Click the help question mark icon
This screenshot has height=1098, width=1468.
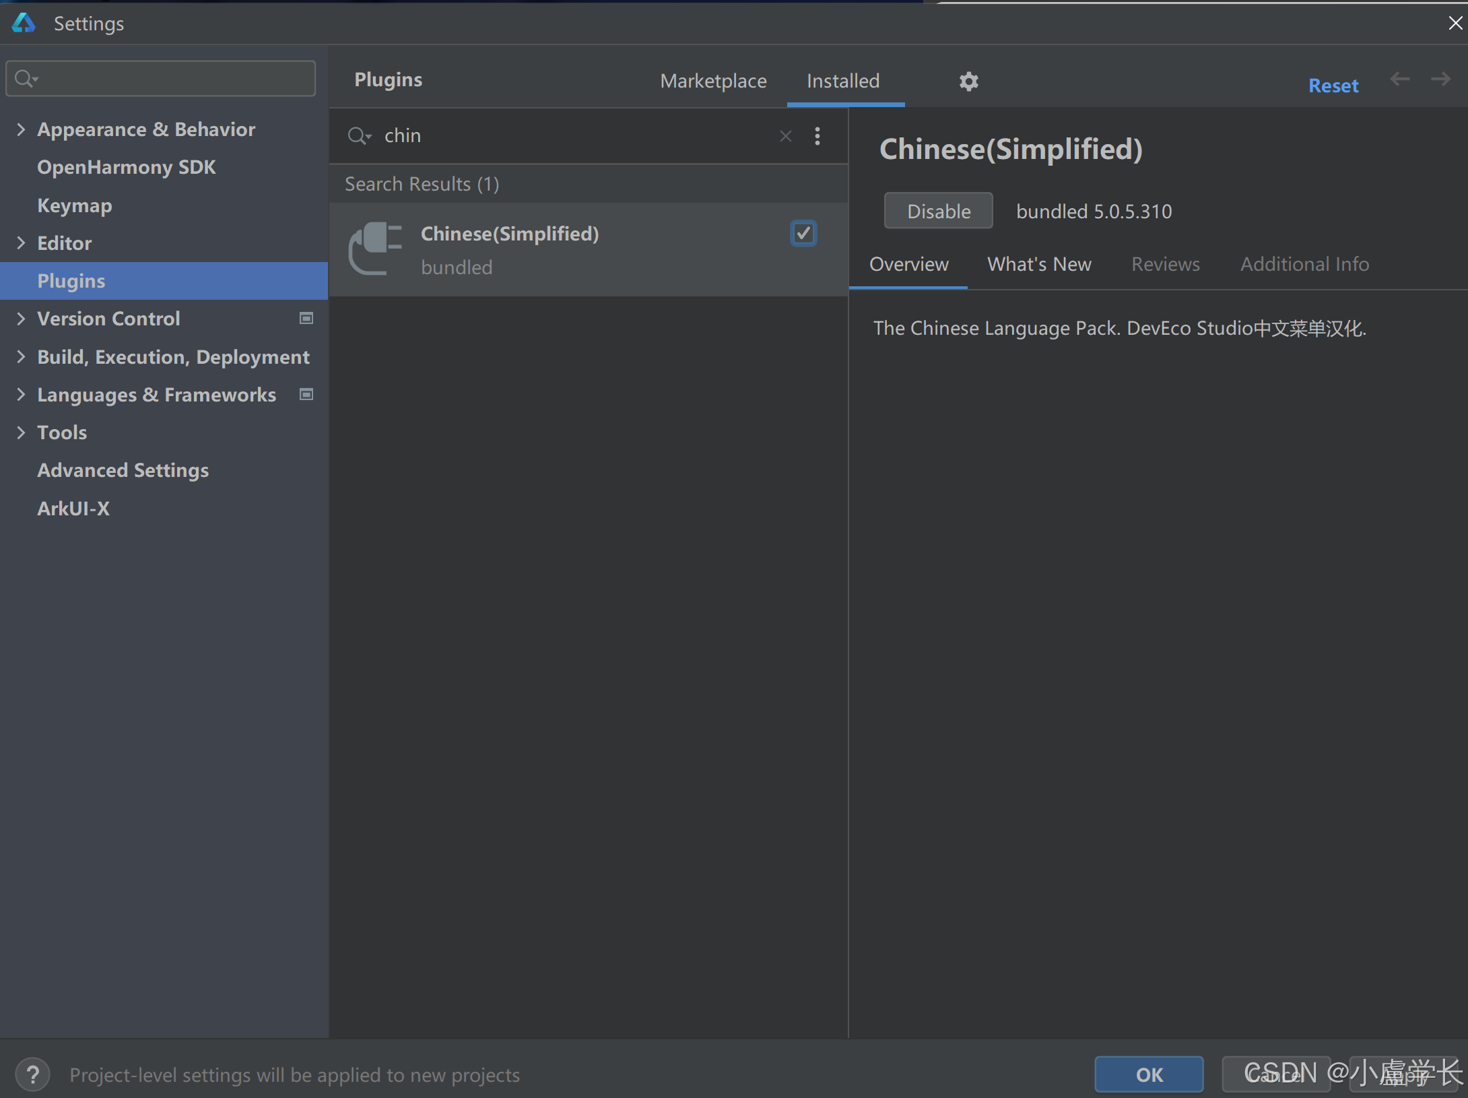[32, 1074]
